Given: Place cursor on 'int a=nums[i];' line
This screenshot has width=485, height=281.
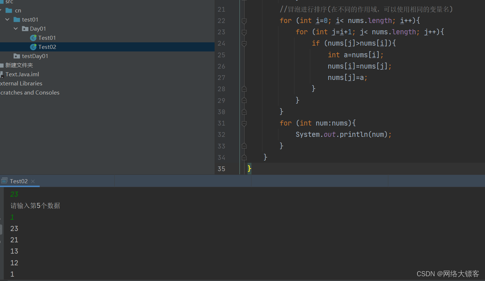Looking at the screenshot, I should click(356, 55).
